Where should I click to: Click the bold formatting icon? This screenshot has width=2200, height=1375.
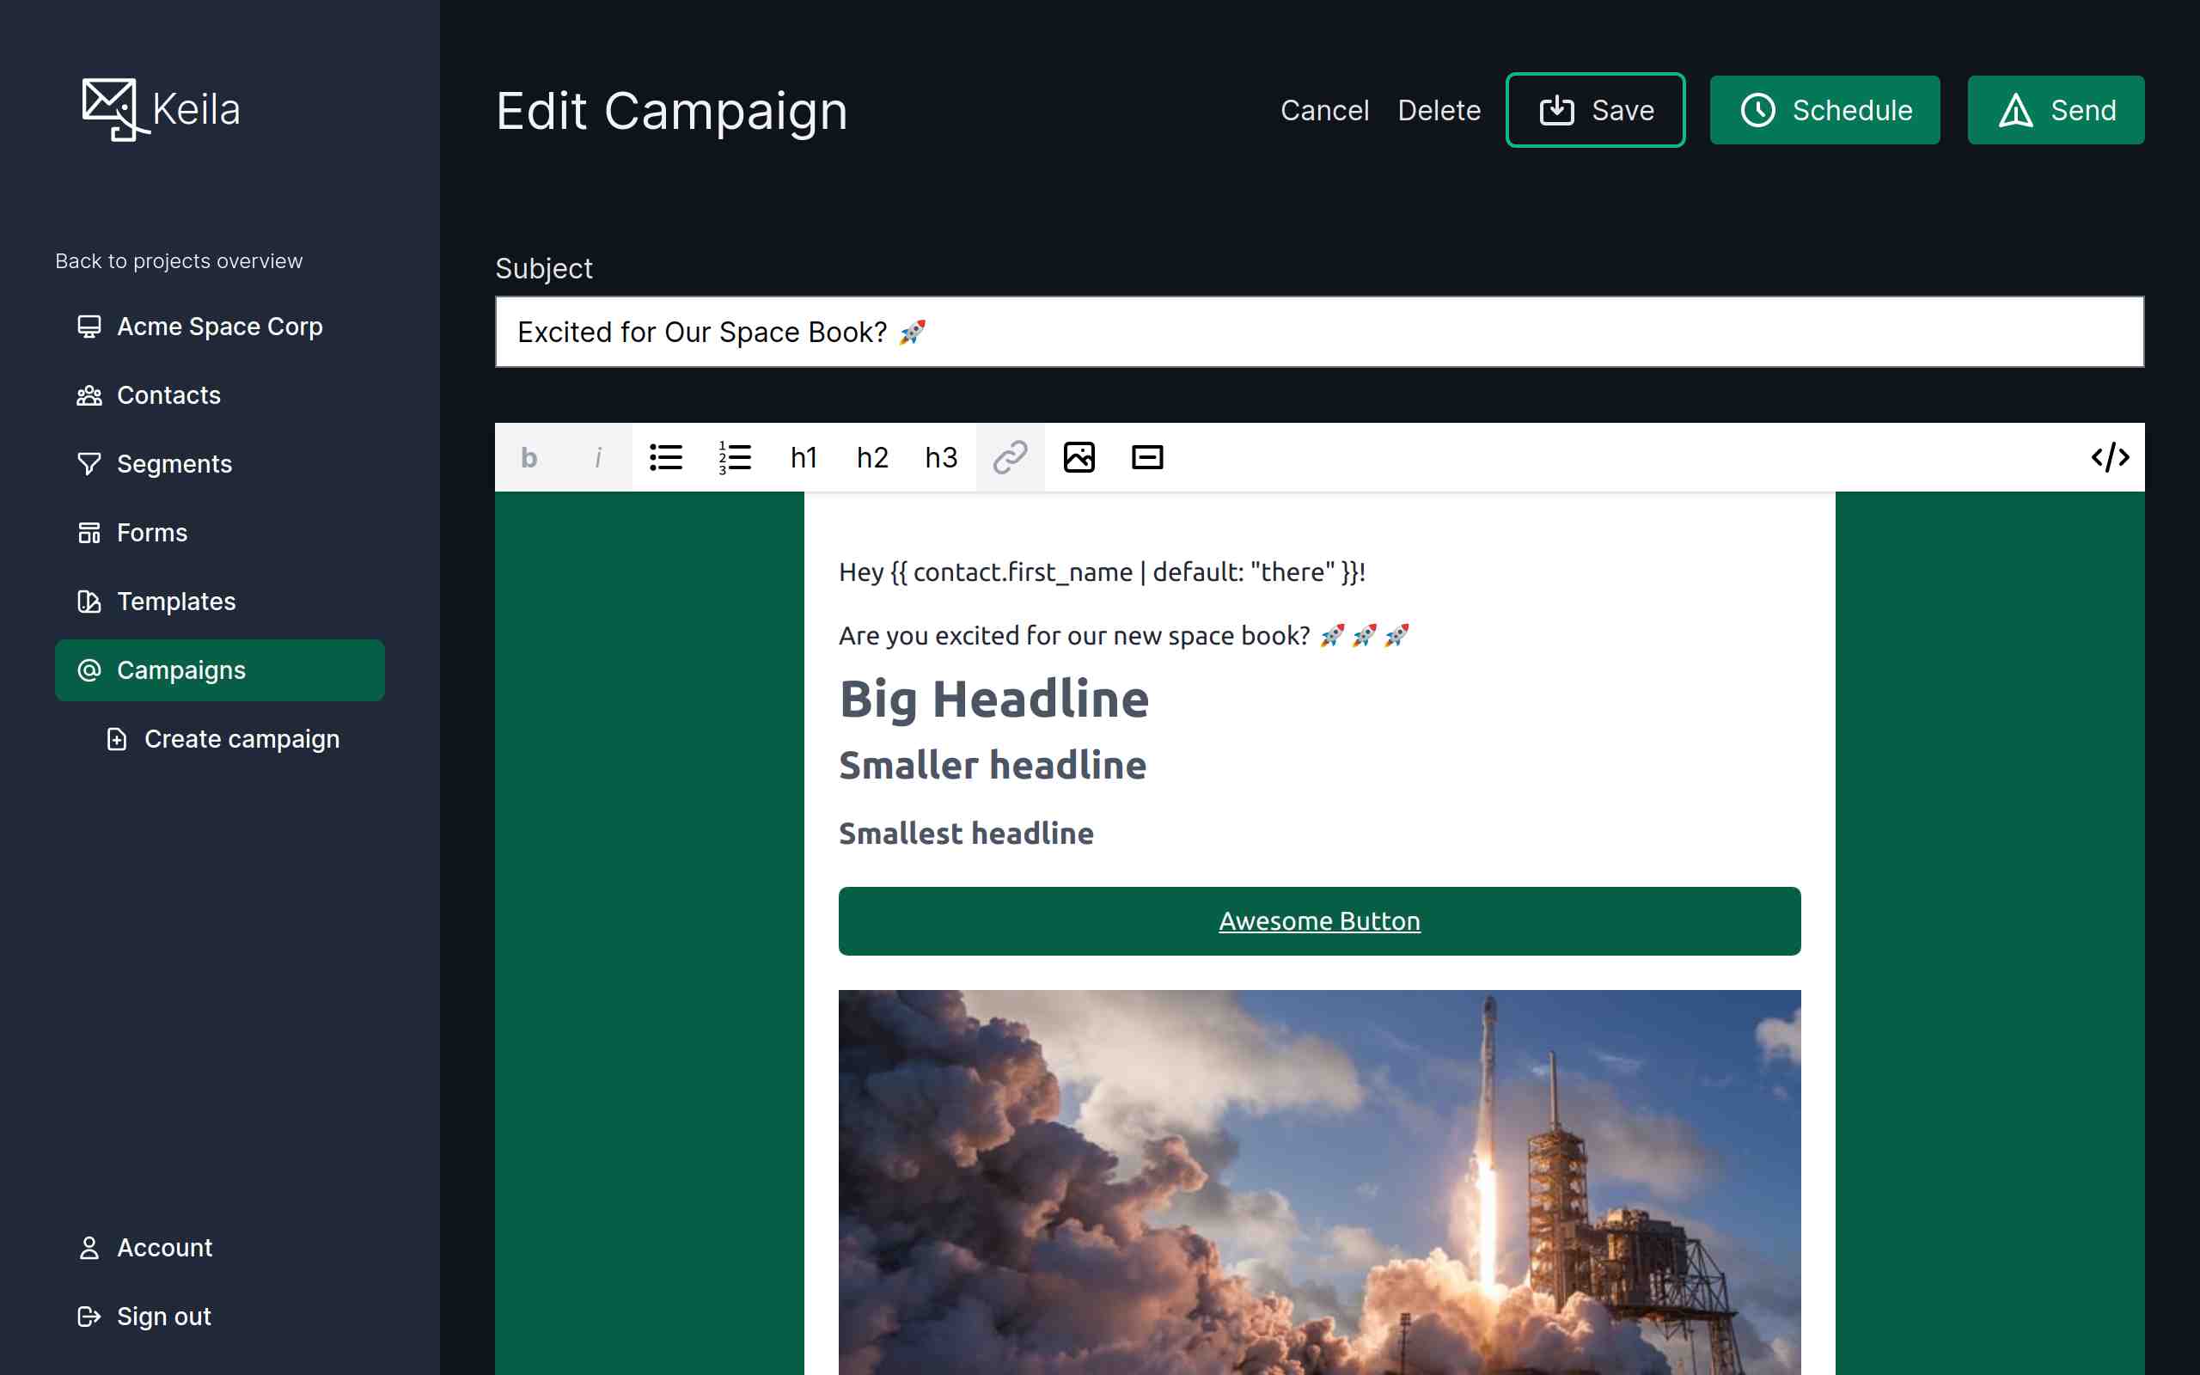coord(529,458)
